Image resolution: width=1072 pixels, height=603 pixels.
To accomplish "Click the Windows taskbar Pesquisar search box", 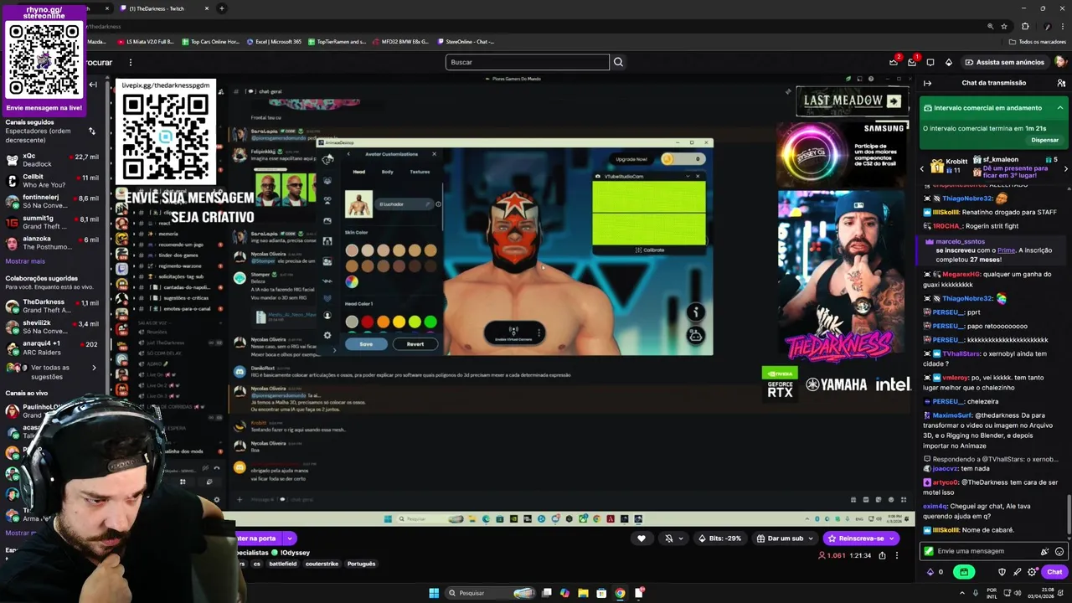I will [491, 593].
